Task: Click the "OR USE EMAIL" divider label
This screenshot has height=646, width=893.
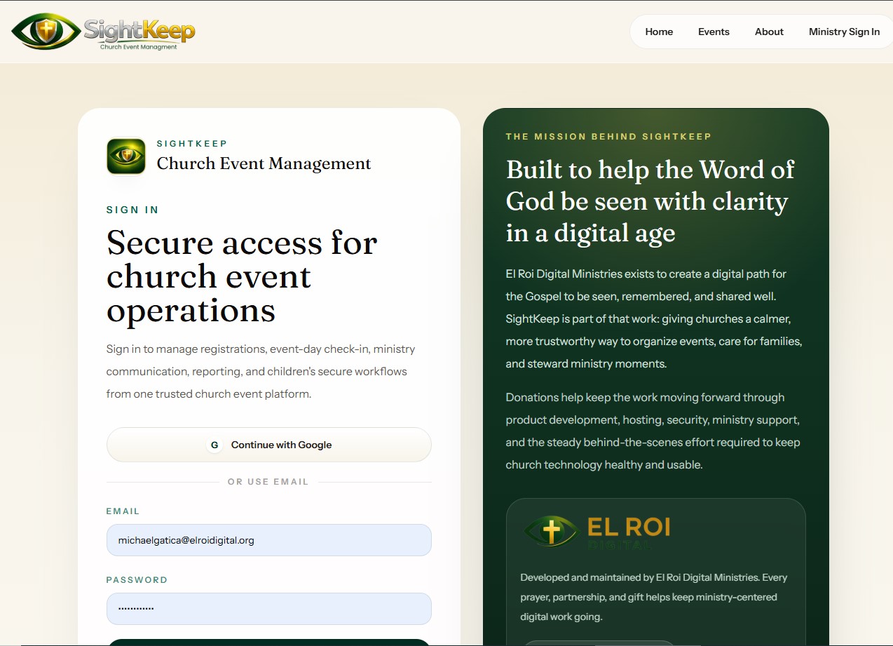Action: (x=268, y=482)
